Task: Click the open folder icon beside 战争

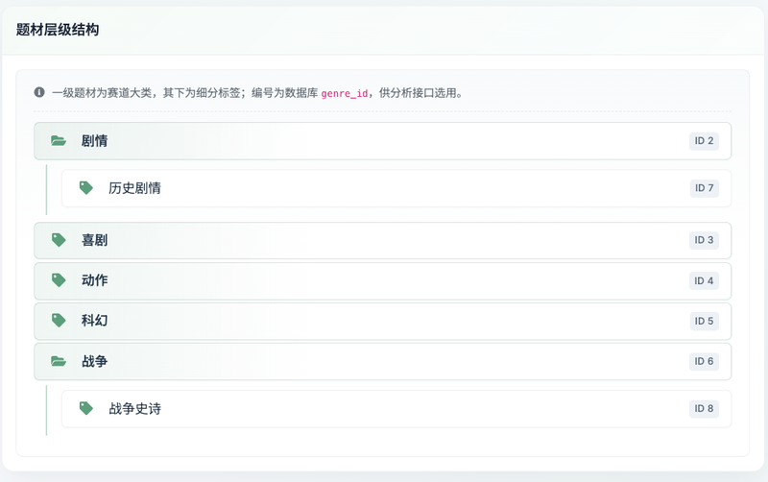Action: [x=59, y=361]
